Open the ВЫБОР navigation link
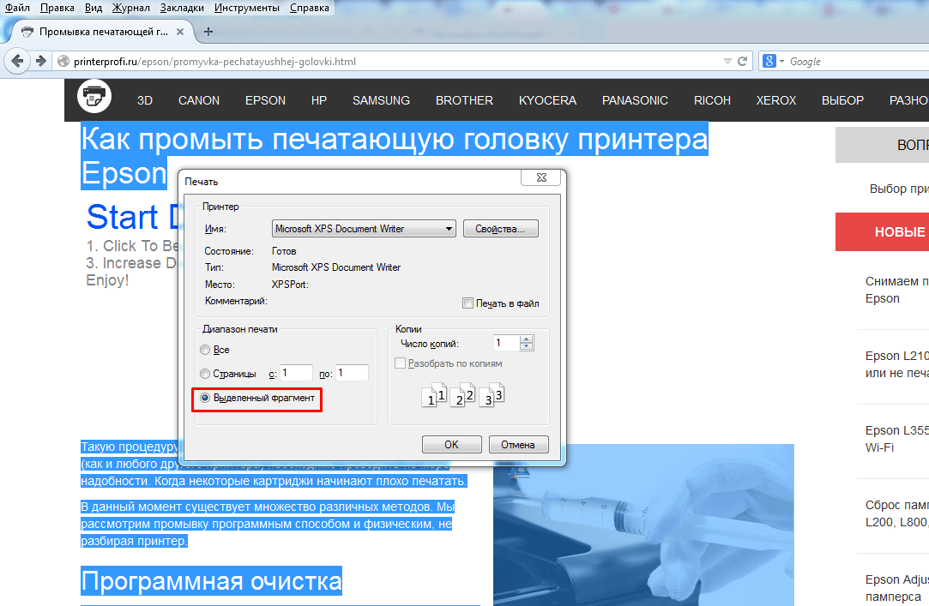Screen dimensions: 929x606 click(842, 100)
